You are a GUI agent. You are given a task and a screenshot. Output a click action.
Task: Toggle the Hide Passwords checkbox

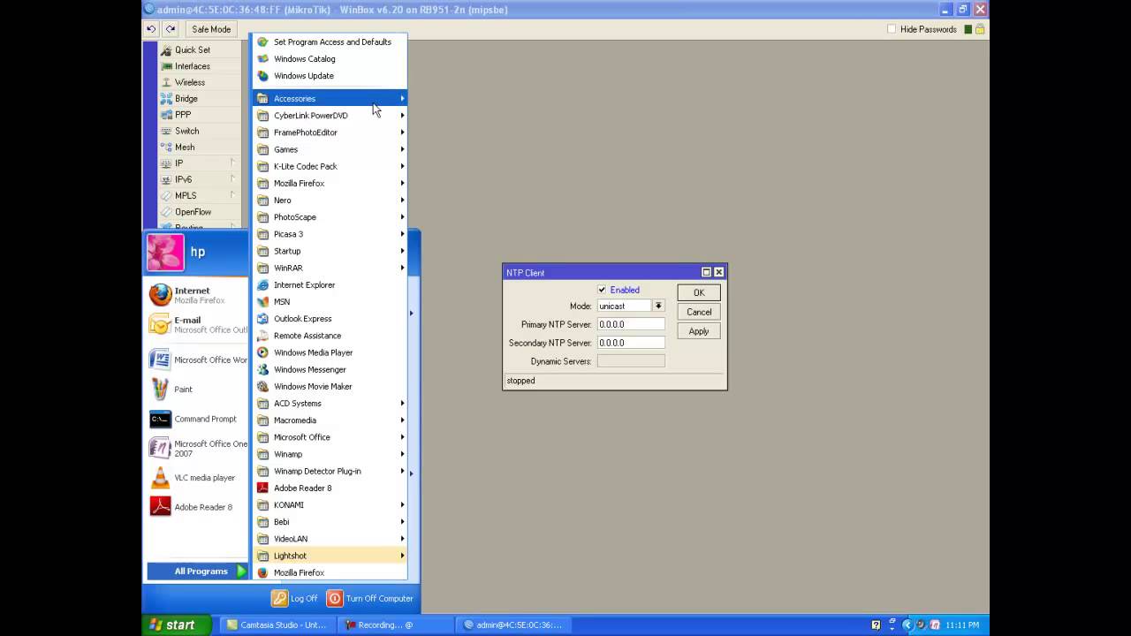(892, 29)
